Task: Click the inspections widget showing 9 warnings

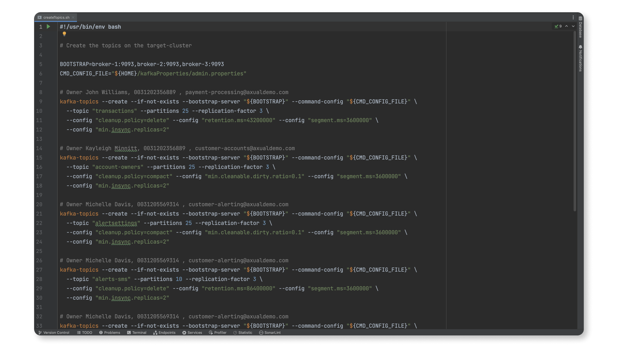Action: pos(557,26)
